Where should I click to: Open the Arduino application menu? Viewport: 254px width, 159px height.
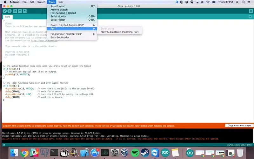(14, 2)
